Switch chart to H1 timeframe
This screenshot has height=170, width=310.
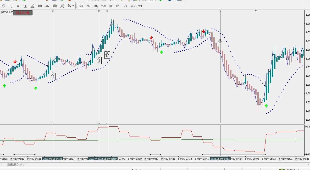110,6
